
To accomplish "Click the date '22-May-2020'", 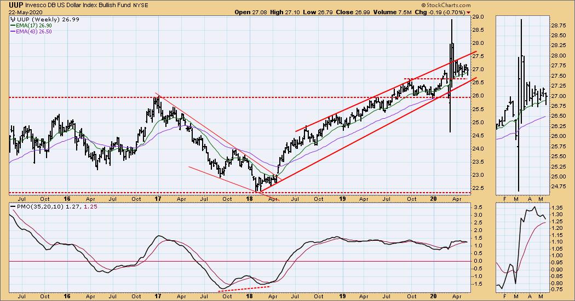I will click(x=25, y=12).
